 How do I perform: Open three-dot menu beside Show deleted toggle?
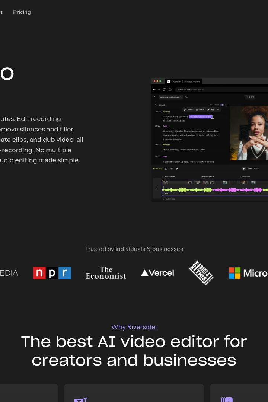(227, 105)
